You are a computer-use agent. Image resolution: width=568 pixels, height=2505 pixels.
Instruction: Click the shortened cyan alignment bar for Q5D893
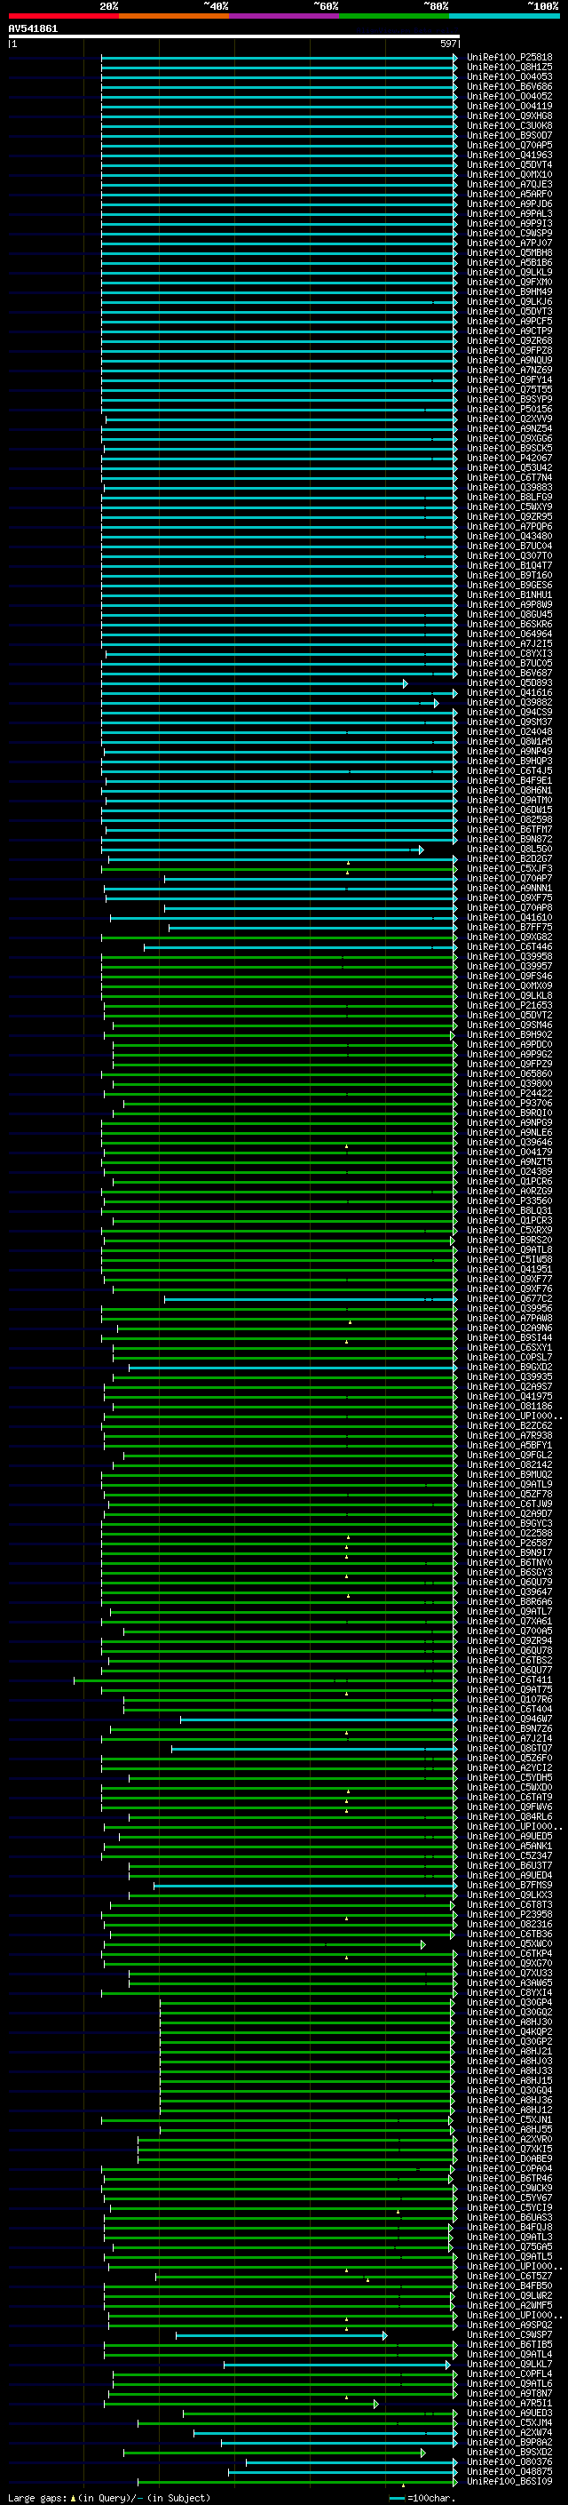tap(255, 683)
